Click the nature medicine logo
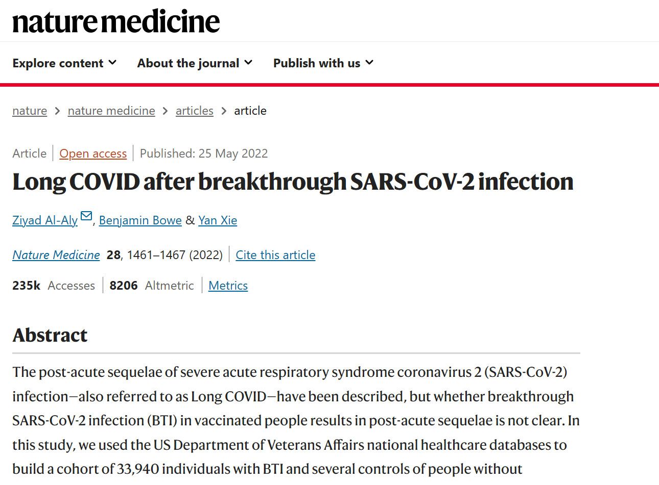659x485 pixels. tap(116, 21)
